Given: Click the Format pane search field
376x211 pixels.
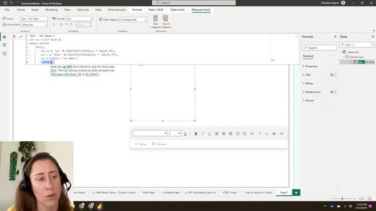Looking at the screenshot, I should coord(319,47).
